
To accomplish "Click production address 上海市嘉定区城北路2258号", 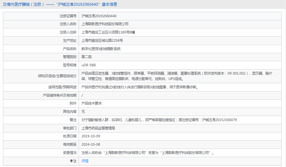I will pos(102,40).
